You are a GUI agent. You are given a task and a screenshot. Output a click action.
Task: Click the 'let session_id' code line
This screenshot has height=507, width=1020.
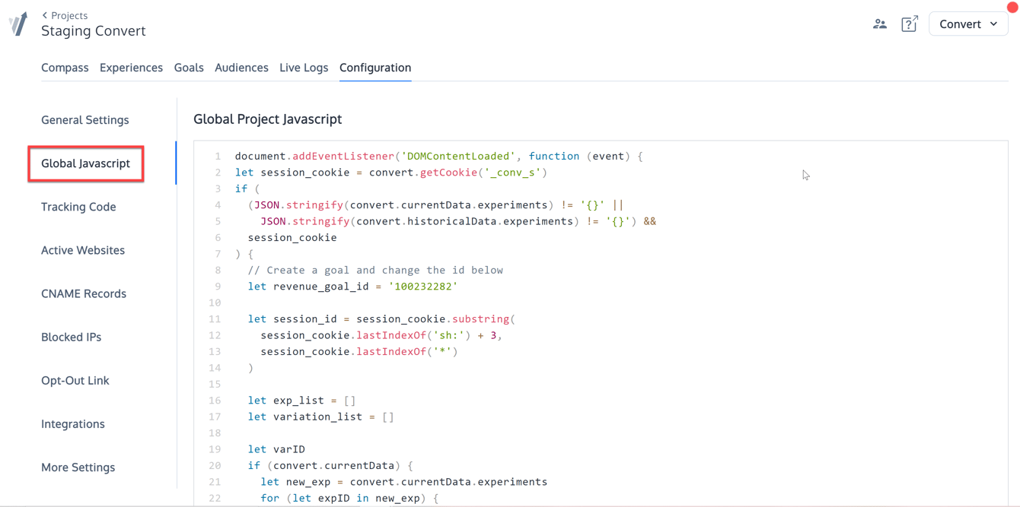pyautogui.click(x=381, y=319)
